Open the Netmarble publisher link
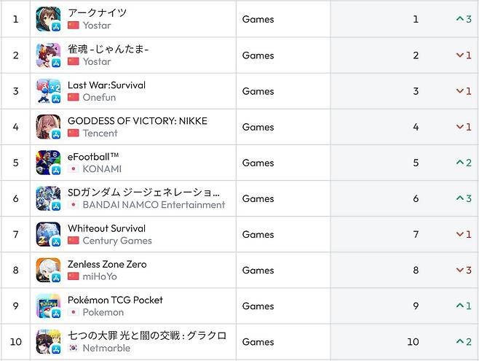The image size is (479, 361). [106, 349]
